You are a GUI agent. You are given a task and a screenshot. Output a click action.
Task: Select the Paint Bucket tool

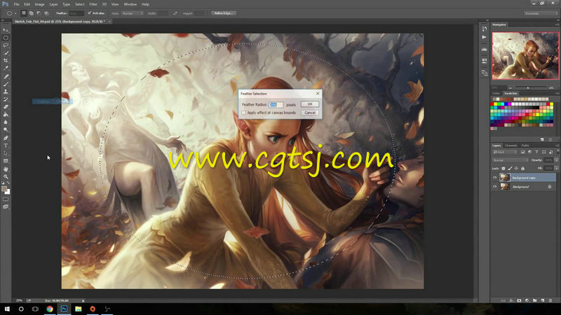(6, 115)
